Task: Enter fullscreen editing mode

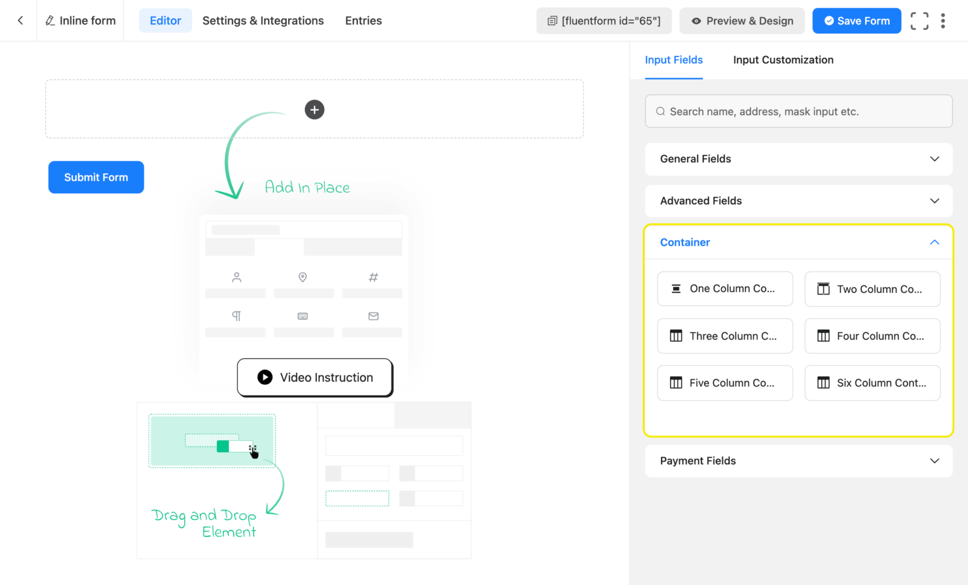Action: [x=919, y=20]
